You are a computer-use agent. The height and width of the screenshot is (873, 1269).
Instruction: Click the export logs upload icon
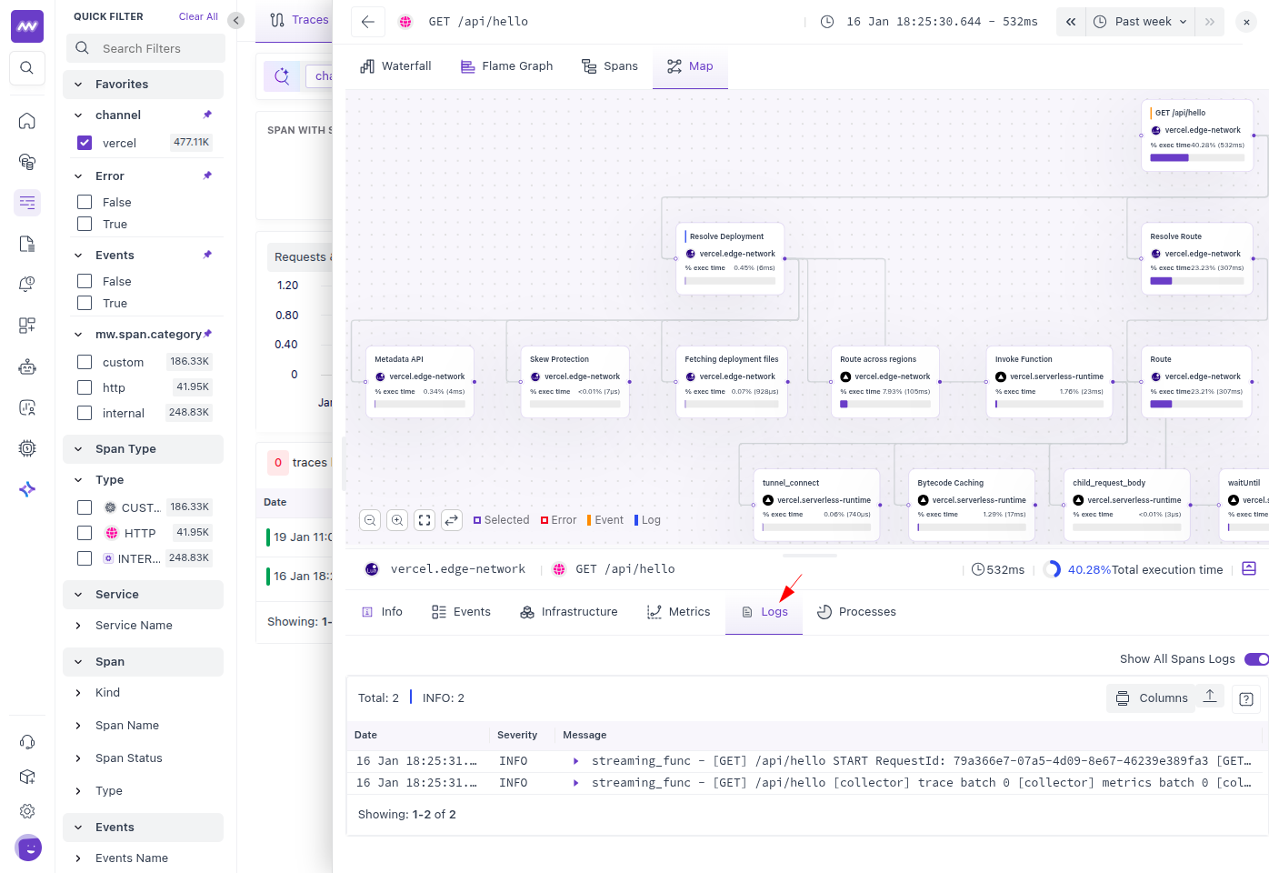[x=1210, y=697]
